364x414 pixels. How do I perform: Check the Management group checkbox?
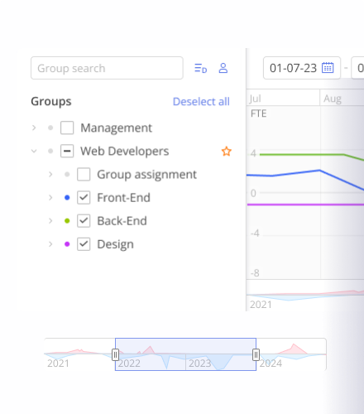pyautogui.click(x=67, y=128)
